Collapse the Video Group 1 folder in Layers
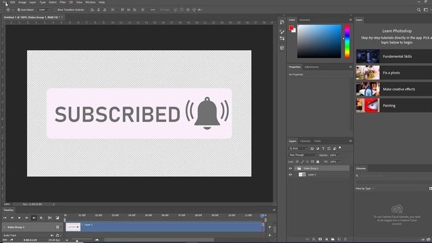 (296, 168)
